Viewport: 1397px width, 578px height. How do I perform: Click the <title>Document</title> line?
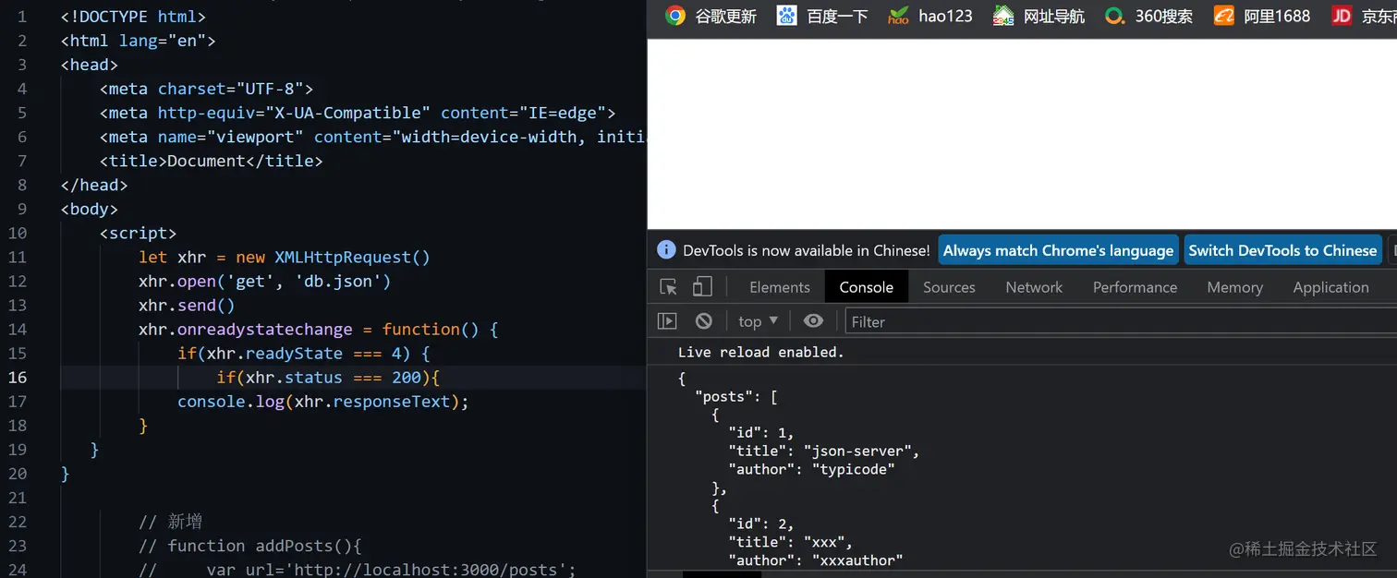tap(212, 161)
